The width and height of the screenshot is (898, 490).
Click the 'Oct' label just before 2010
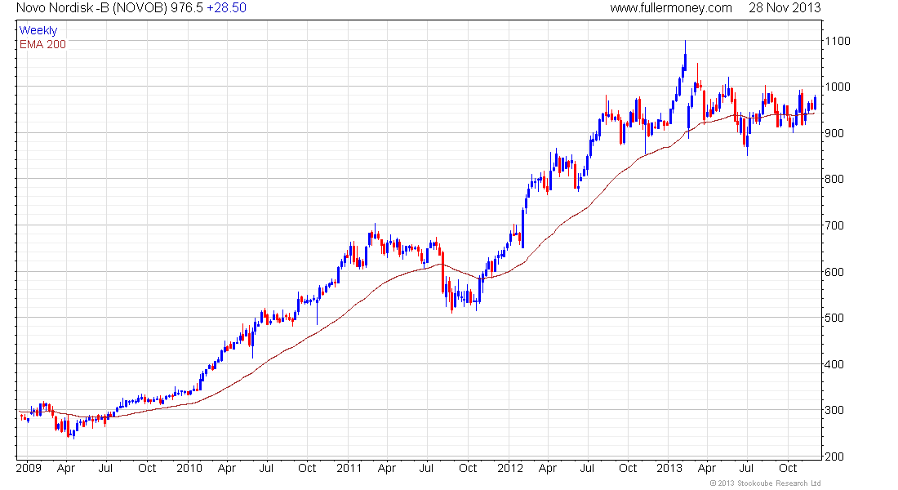(x=147, y=468)
